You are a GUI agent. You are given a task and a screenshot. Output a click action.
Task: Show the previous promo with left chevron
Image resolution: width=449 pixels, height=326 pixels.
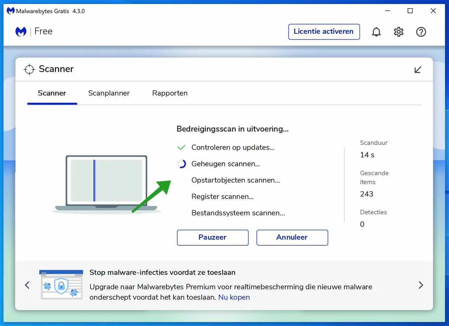coord(27,285)
